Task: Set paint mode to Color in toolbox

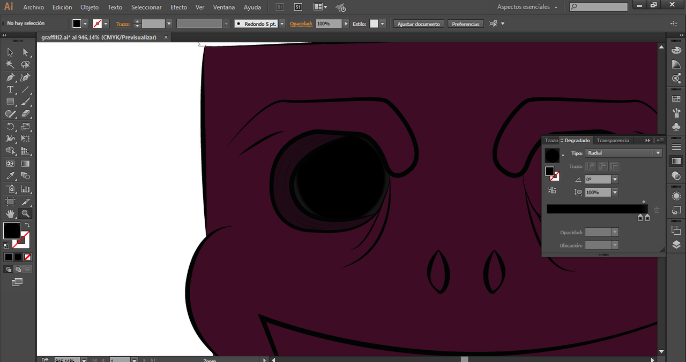Action: (x=8, y=257)
